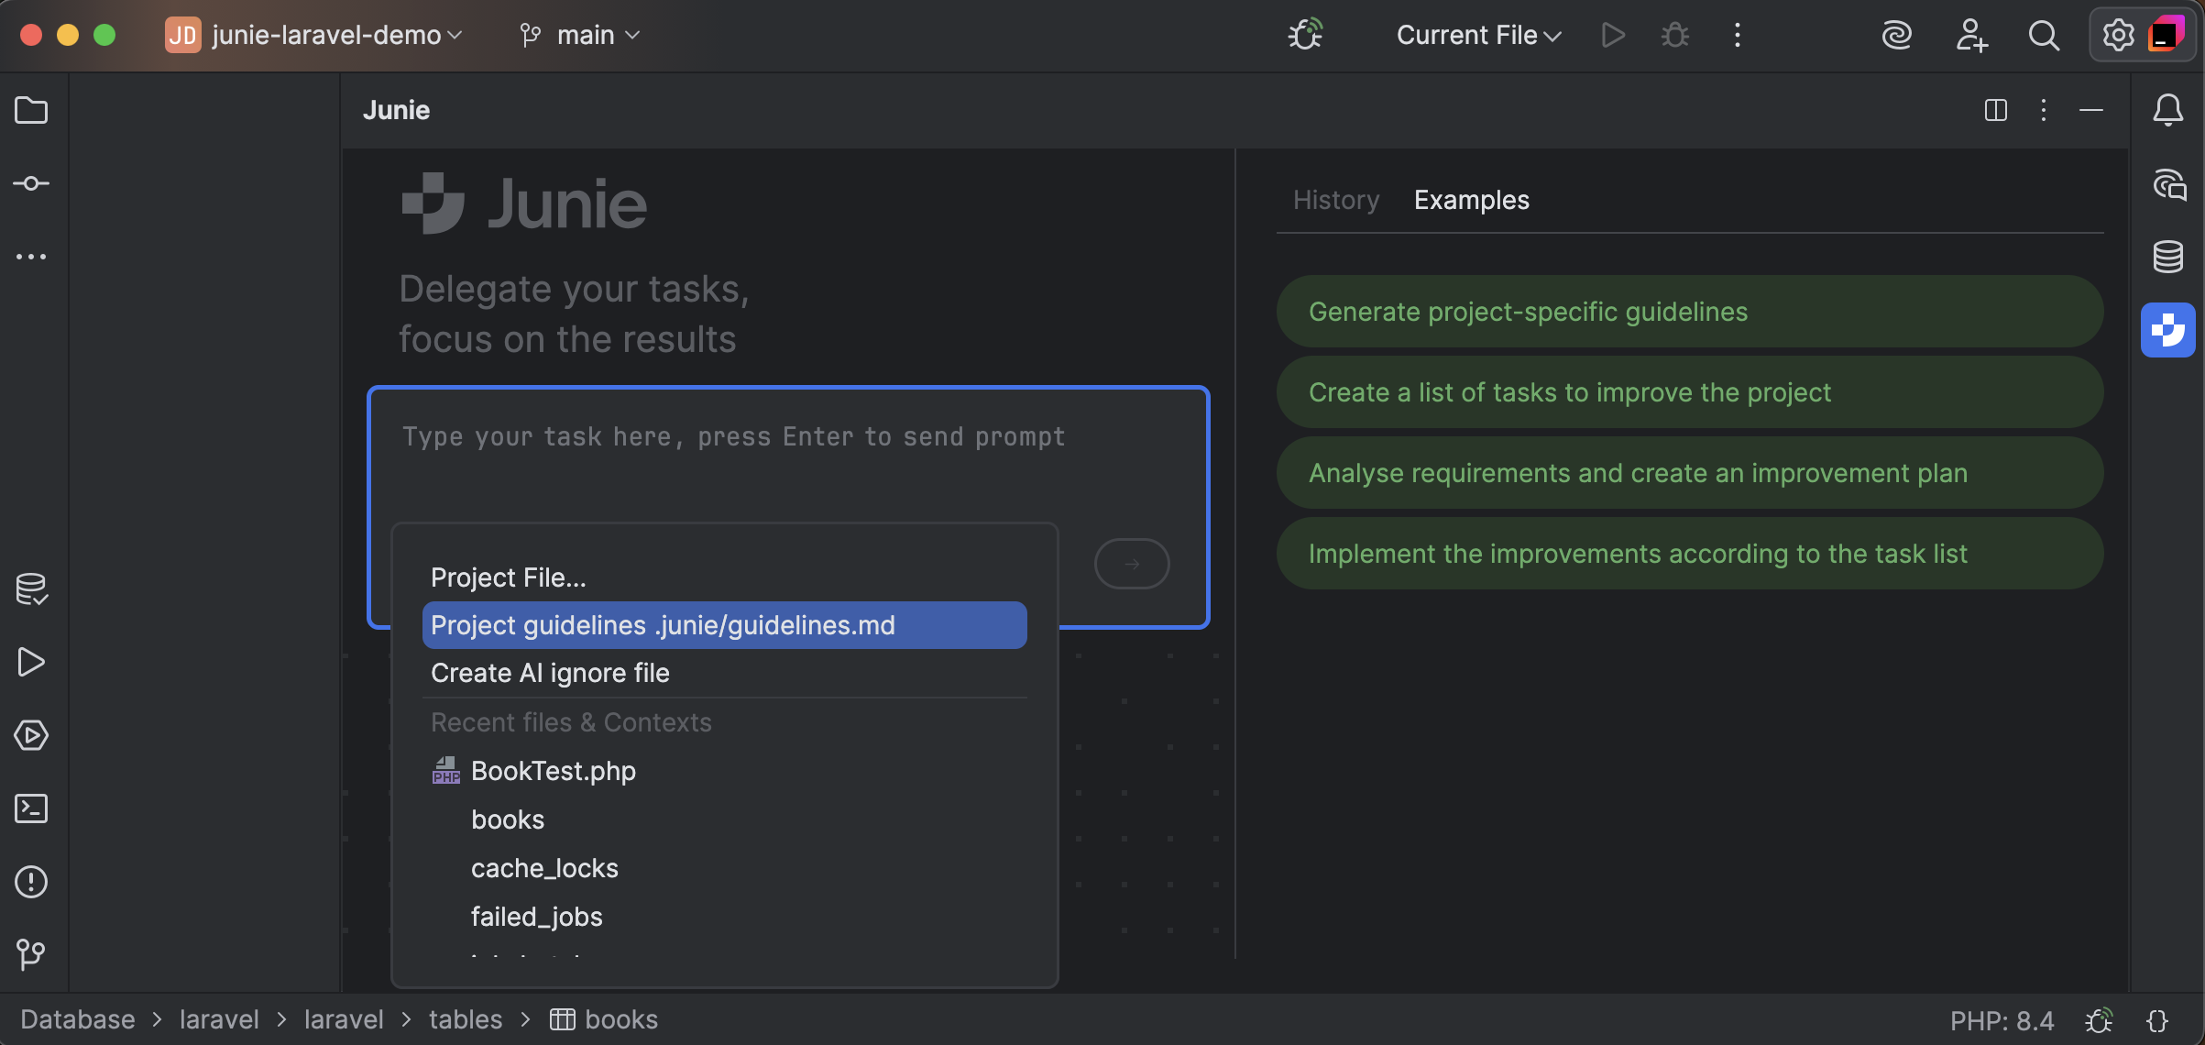Click the PHP debug listener icon in status bar
Image resolution: width=2205 pixels, height=1045 pixels.
point(2099,1020)
